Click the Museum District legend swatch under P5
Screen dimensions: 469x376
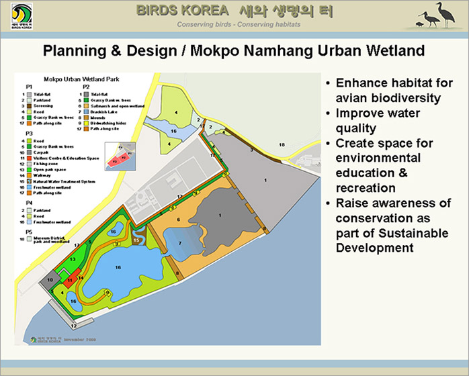point(29,239)
